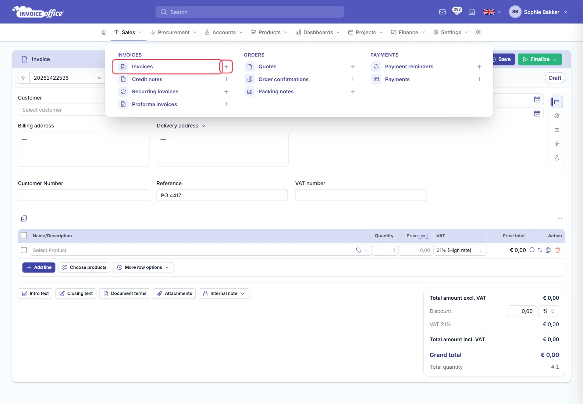Focus the top Search field
Screen dimensions: 583x404
[x=250, y=12]
